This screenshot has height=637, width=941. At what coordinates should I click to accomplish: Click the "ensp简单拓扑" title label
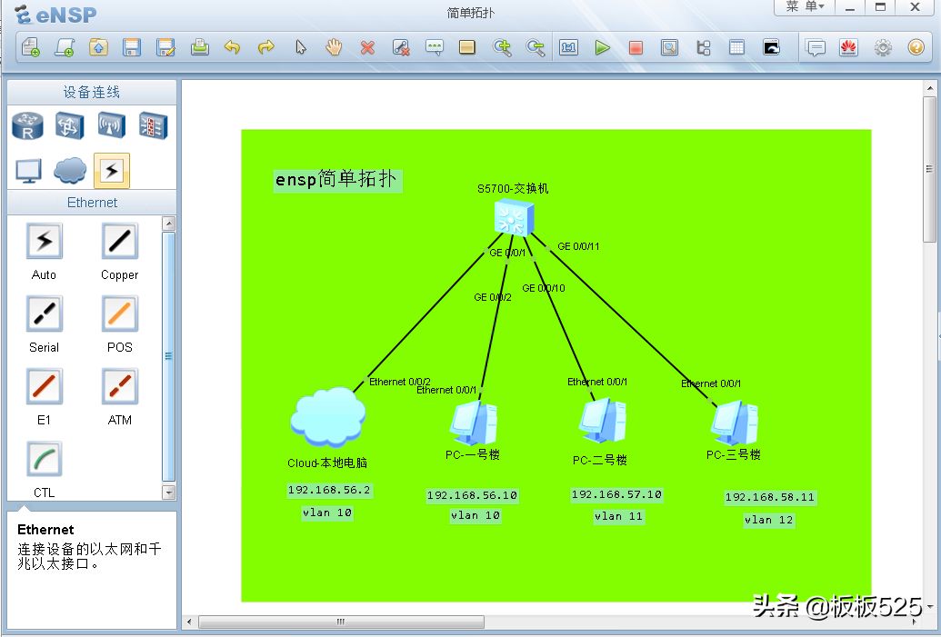(x=336, y=179)
